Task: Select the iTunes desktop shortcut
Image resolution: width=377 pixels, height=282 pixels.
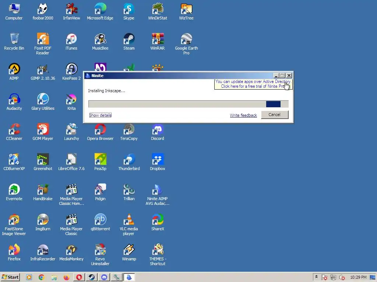Action: pyautogui.click(x=71, y=42)
